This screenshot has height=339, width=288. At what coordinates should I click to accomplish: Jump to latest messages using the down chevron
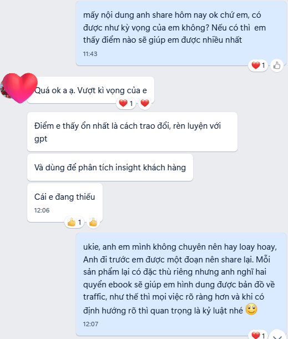click(277, 335)
